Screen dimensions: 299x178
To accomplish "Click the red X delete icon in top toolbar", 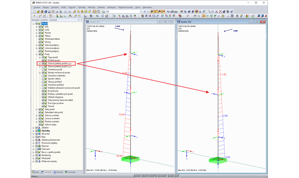I will click(220, 12).
